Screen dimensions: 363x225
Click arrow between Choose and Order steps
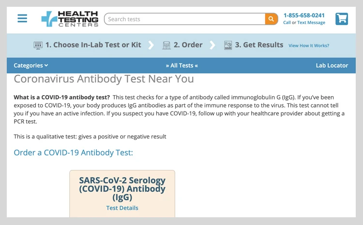pos(151,45)
